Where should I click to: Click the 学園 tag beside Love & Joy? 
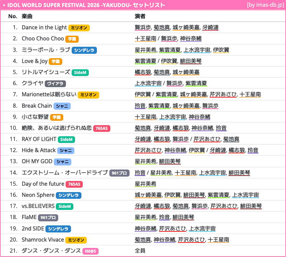coord(56,61)
